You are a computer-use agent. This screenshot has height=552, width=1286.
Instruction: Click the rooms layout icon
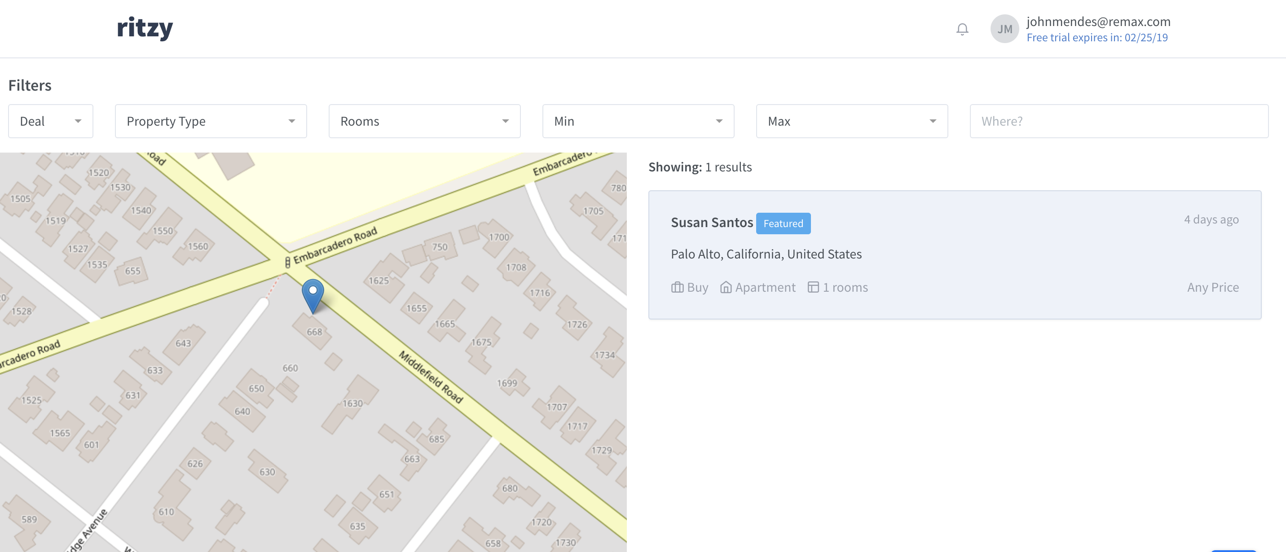click(x=813, y=288)
